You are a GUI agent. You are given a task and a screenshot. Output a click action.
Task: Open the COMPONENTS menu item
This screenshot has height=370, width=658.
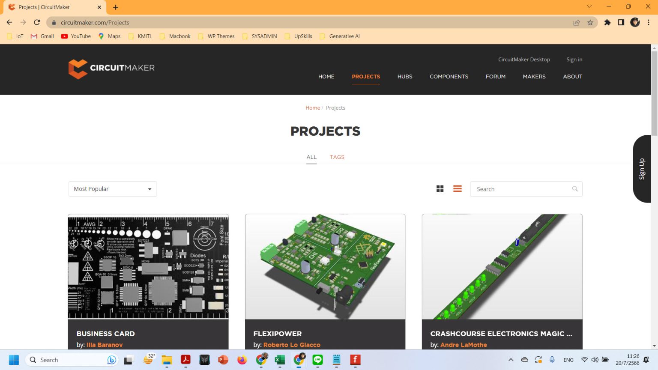pos(449,77)
